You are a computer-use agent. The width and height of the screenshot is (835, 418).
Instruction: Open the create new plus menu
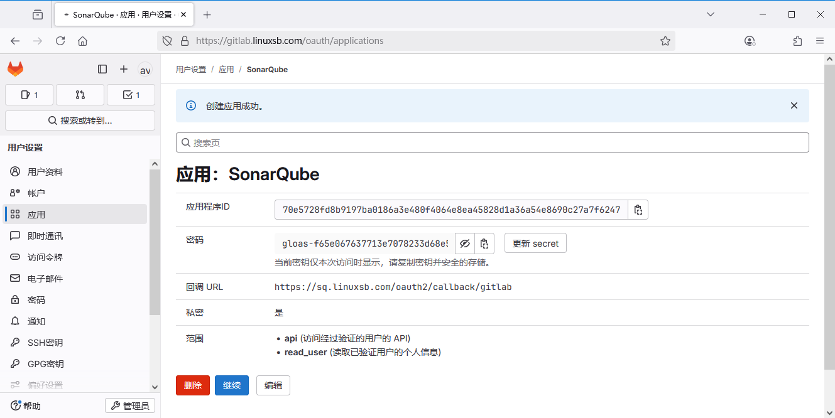(x=124, y=70)
